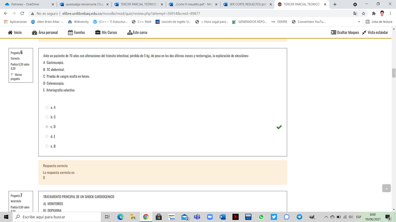Go back to the previous page
The height and width of the screenshot is (222, 396).
[x=6, y=13]
